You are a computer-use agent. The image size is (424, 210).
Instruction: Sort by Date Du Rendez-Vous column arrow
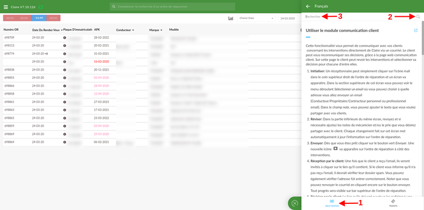tap(62, 30)
